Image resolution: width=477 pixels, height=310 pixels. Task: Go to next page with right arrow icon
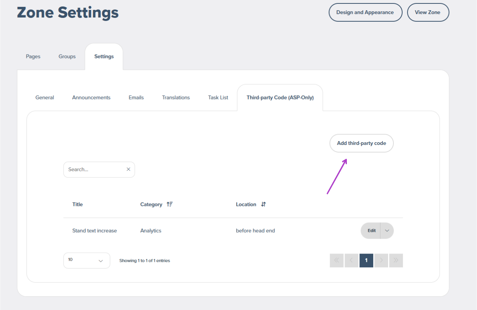[381, 260]
